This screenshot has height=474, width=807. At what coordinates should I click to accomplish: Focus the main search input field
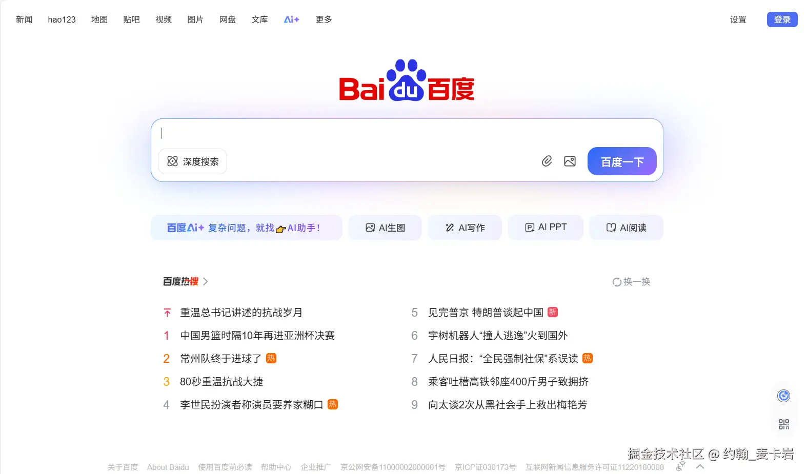(x=407, y=133)
